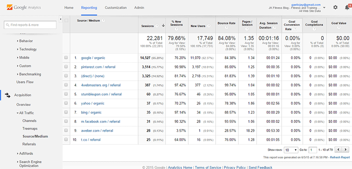Open Acquisition Overview in sidebar
Image resolution: width=352 pixels, height=169 pixels.
(24, 104)
